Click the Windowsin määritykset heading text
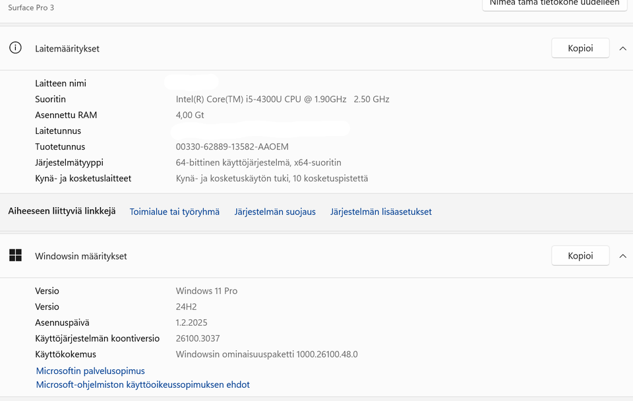This screenshot has width=633, height=401. [80, 256]
